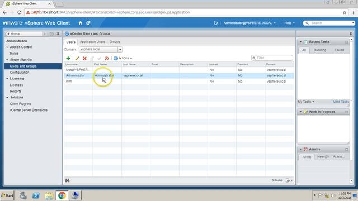
Task: Add a new user with the green plus
Action: tap(68, 58)
